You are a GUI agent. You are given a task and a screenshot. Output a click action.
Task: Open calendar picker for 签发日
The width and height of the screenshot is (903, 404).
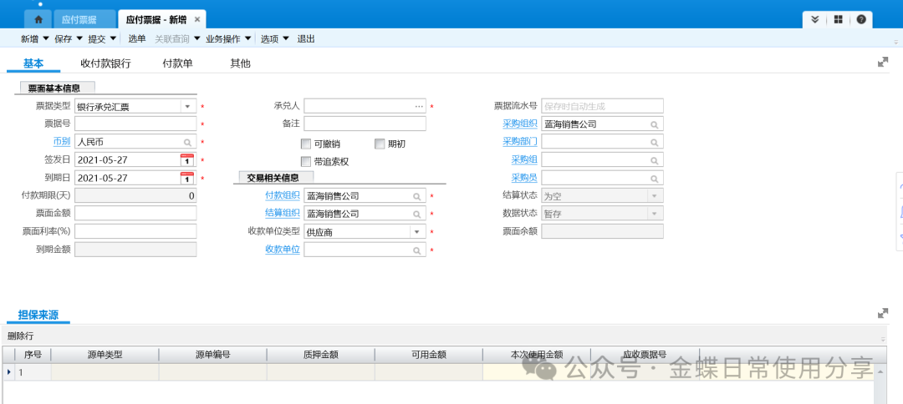(187, 159)
